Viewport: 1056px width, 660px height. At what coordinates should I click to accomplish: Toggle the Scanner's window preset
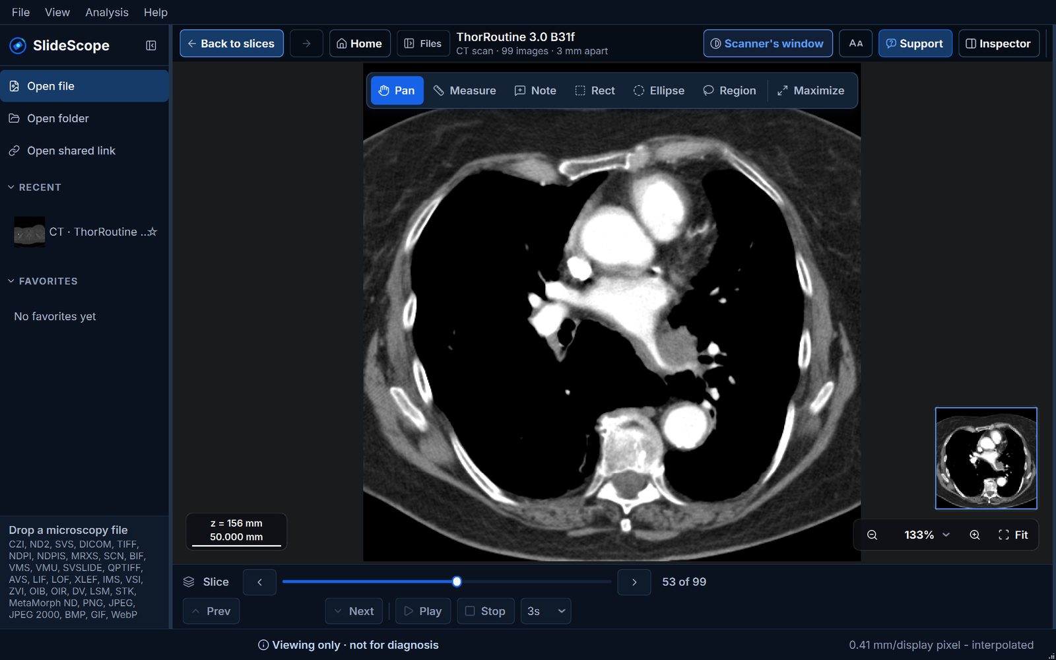(x=768, y=44)
